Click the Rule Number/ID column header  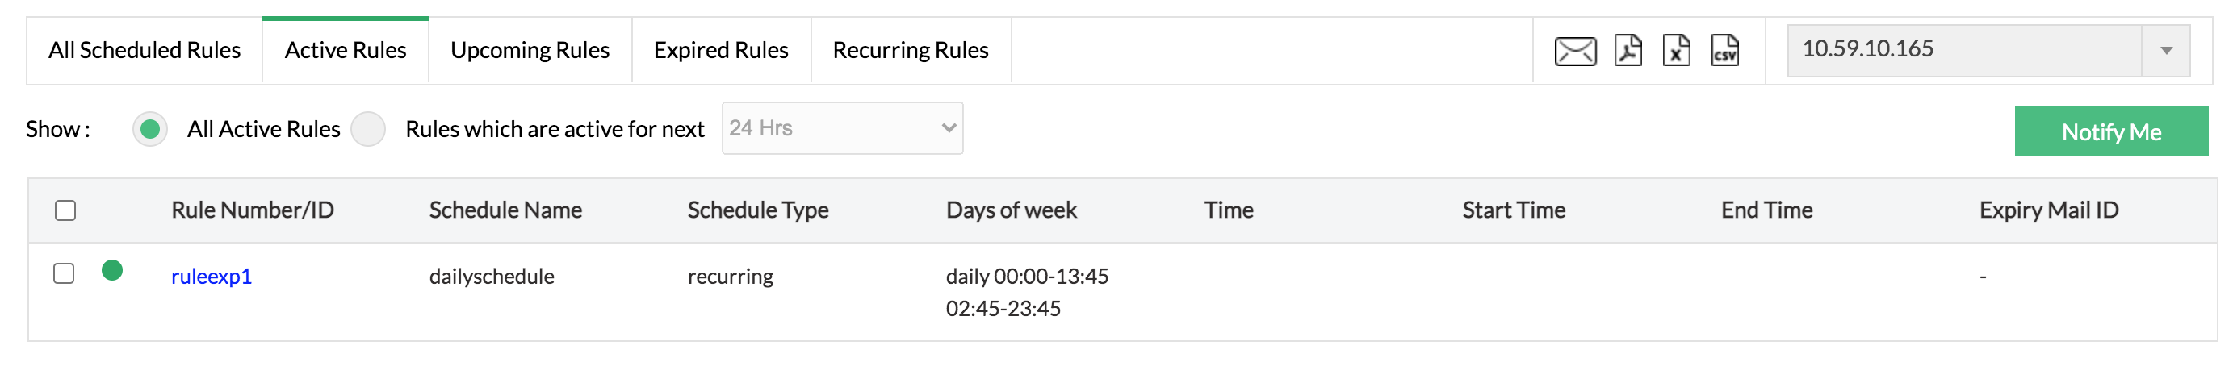coord(252,210)
